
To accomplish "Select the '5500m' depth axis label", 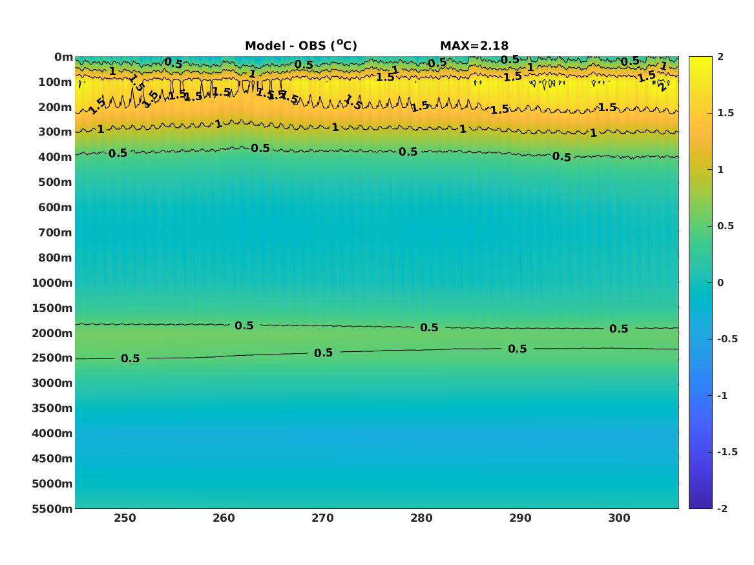I will click(x=52, y=508).
